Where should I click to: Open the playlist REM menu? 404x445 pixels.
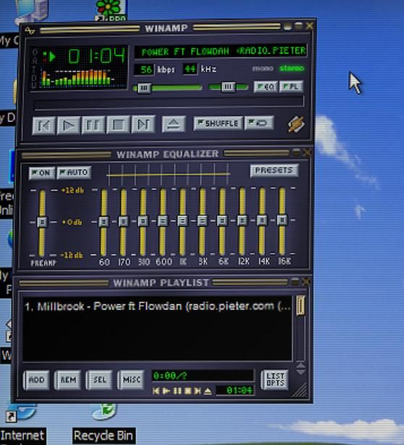click(68, 380)
